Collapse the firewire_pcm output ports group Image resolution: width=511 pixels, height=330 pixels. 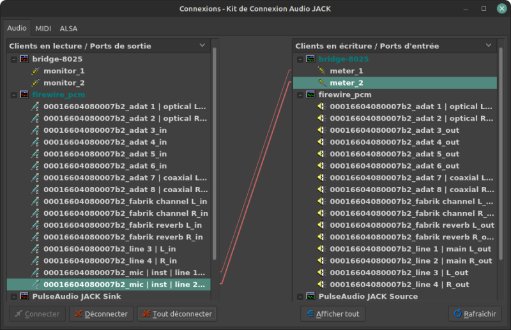13,94
